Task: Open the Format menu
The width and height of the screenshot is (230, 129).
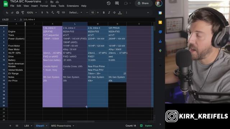Action: pos(44,6)
